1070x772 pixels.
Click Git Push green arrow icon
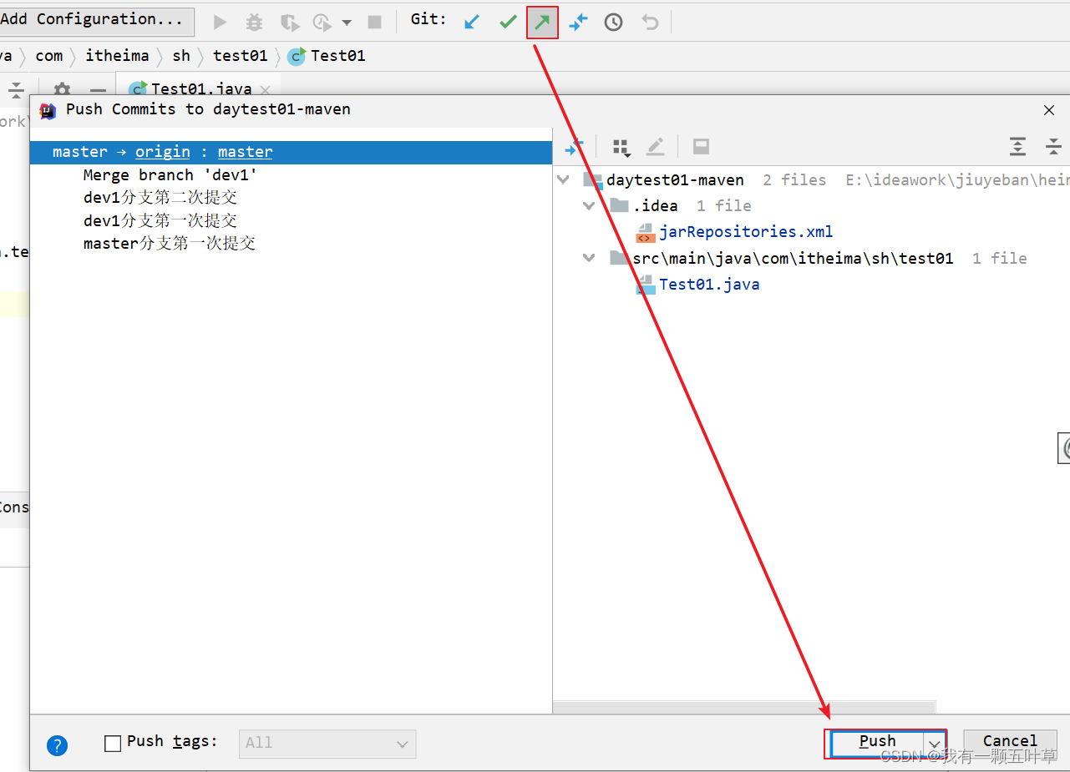pos(543,23)
